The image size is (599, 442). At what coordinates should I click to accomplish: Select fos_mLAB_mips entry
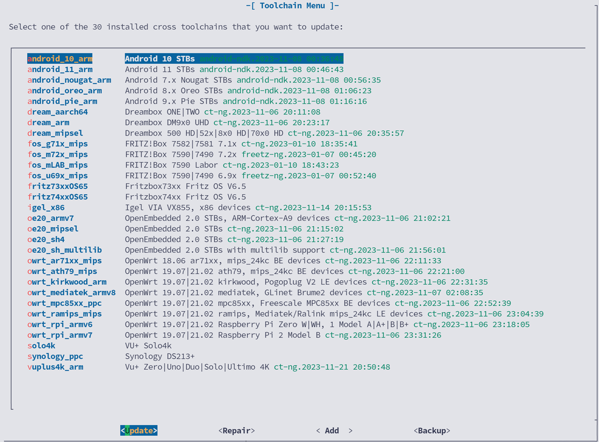point(58,165)
